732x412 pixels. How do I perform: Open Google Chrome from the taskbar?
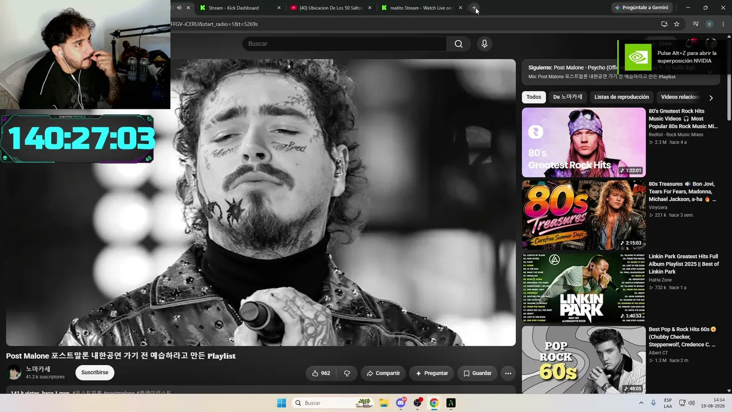point(434,403)
